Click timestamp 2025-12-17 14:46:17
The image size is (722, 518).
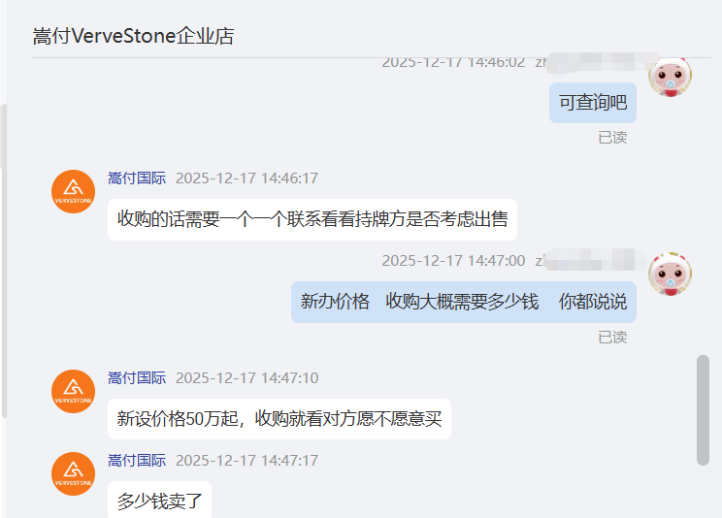click(246, 178)
